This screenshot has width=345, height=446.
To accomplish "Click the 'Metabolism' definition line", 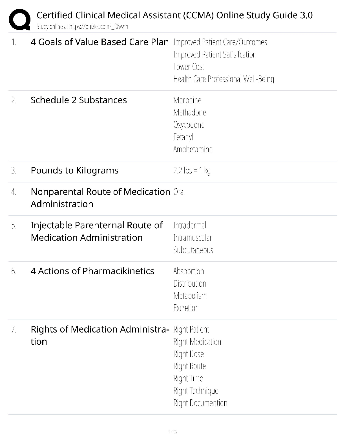I will (x=190, y=296).
